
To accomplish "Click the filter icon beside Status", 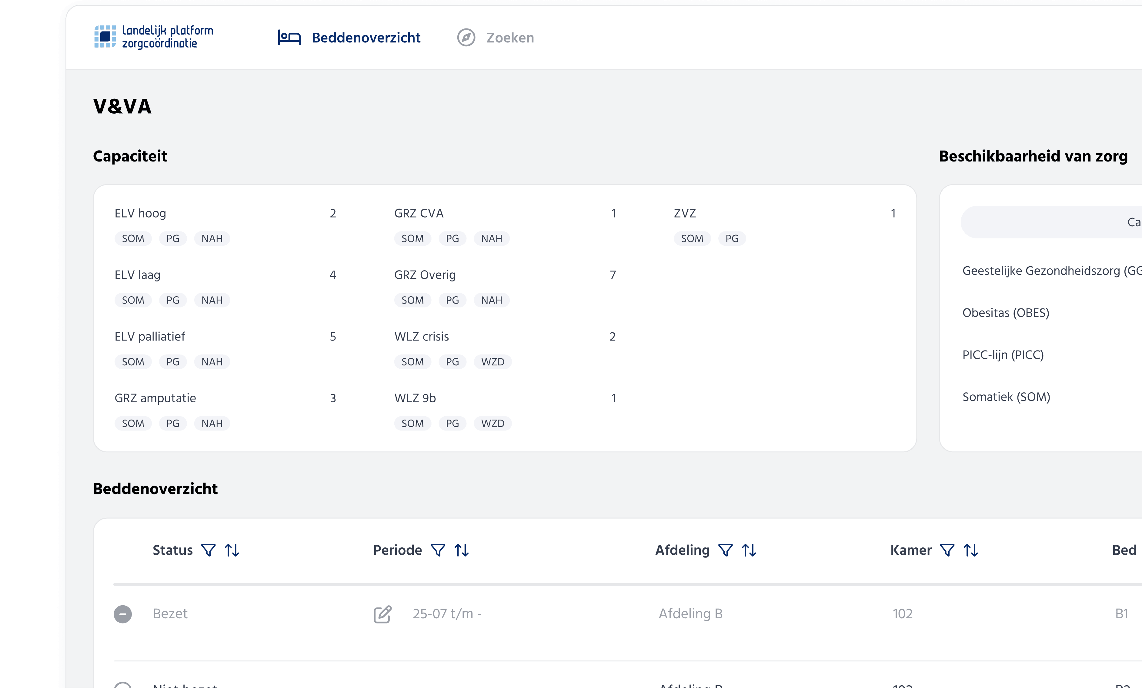I will [209, 550].
